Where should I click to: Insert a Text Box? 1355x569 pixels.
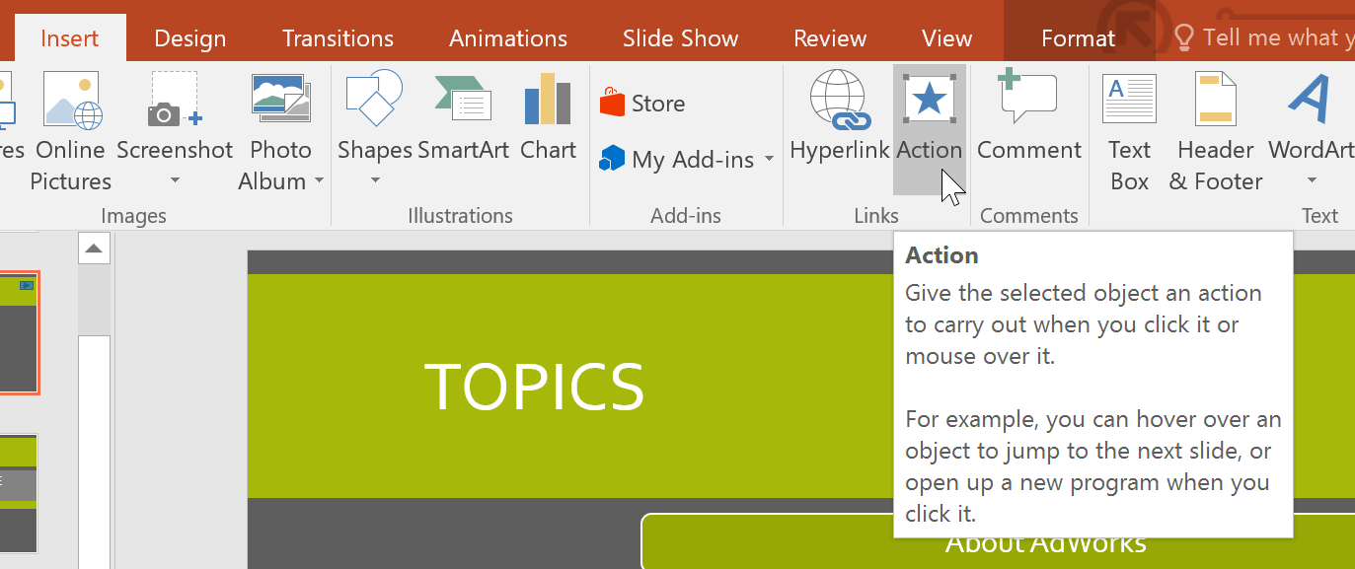tap(1128, 128)
